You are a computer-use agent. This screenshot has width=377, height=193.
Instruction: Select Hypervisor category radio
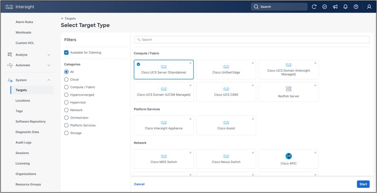66,102
